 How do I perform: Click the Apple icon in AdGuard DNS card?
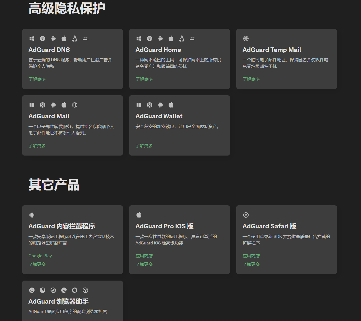tap(64, 39)
